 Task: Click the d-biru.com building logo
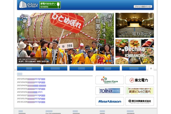[28, 5]
